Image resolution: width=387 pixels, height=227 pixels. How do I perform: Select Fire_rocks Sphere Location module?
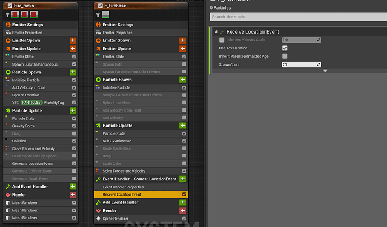click(x=41, y=95)
